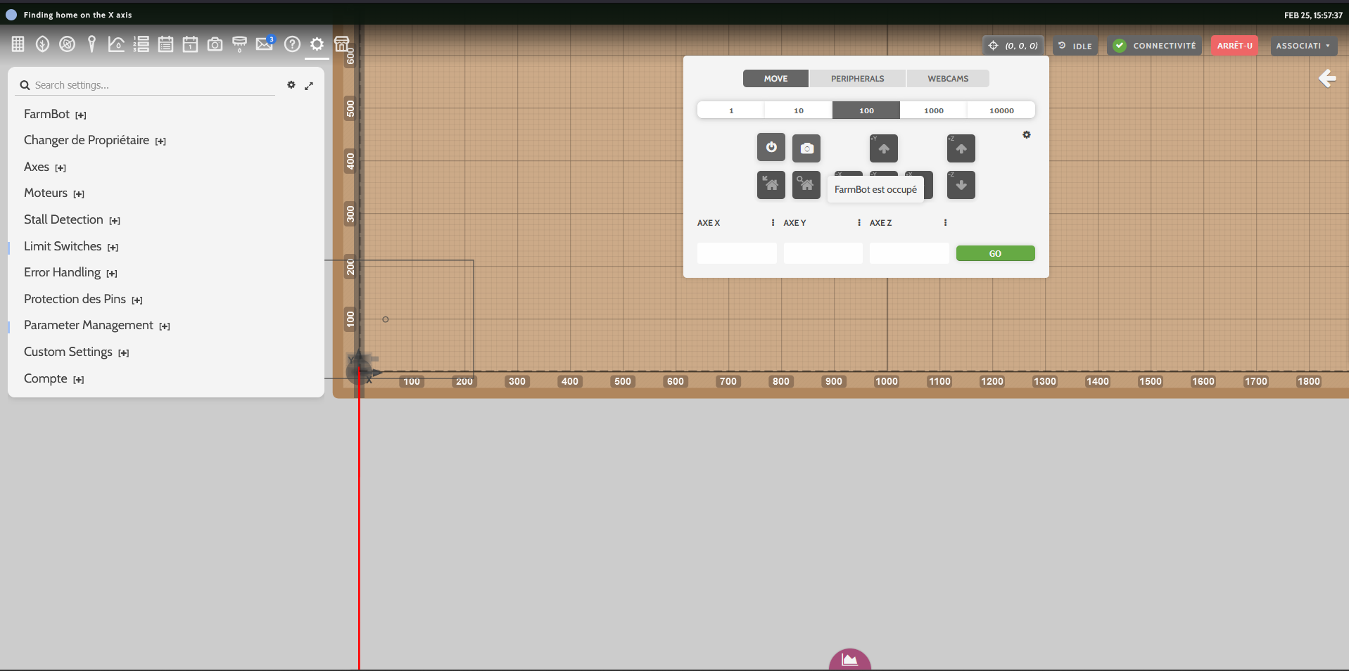Open the AXE X three-dot menu
Screen dimensions: 1349x671
[773, 222]
